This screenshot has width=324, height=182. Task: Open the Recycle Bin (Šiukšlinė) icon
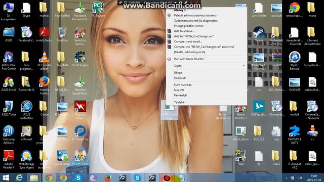tap(62, 34)
